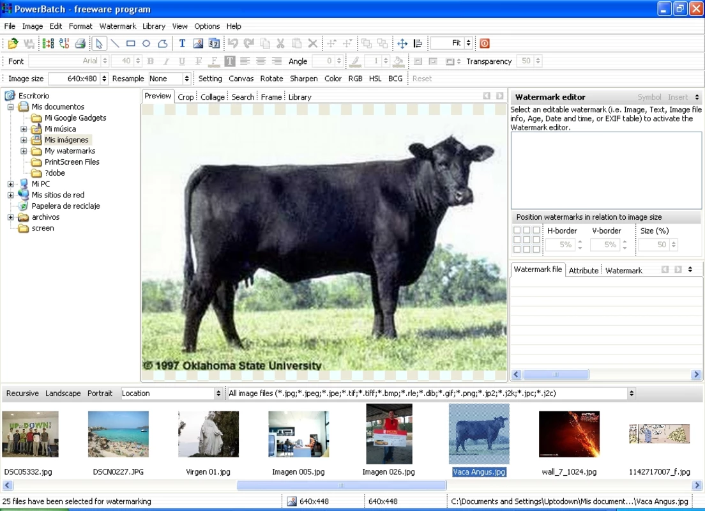Select the Rectangle shape tool
705x511 pixels.
point(131,43)
